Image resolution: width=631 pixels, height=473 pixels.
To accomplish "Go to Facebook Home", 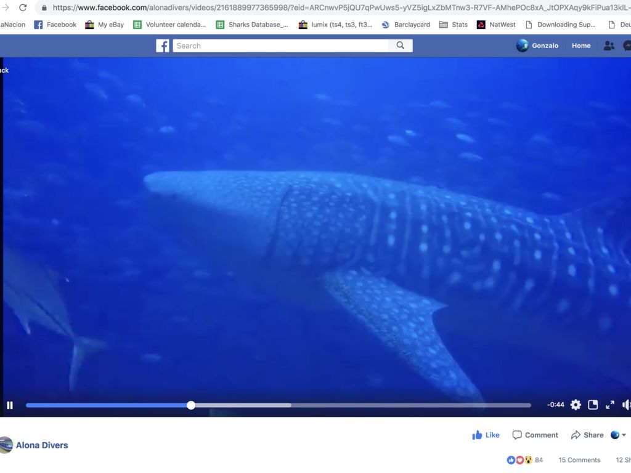I will pos(581,46).
